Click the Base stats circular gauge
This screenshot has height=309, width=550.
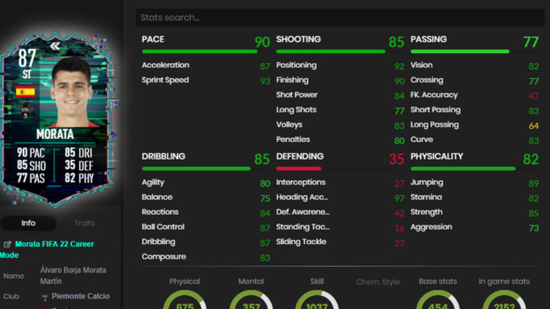tap(438, 300)
